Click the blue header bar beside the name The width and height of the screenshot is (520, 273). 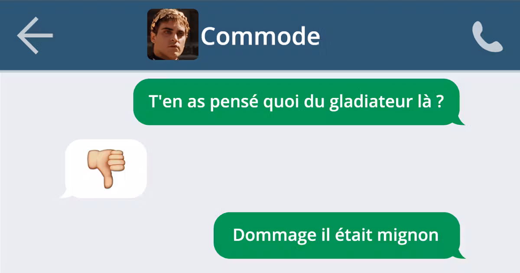pyautogui.click(x=390, y=36)
